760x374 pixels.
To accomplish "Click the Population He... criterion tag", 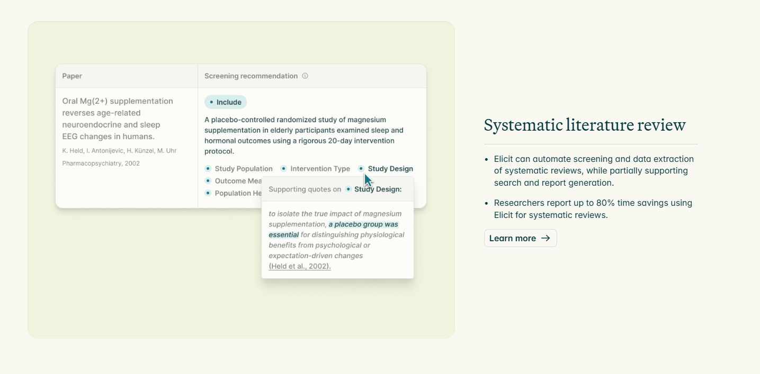I will [233, 193].
